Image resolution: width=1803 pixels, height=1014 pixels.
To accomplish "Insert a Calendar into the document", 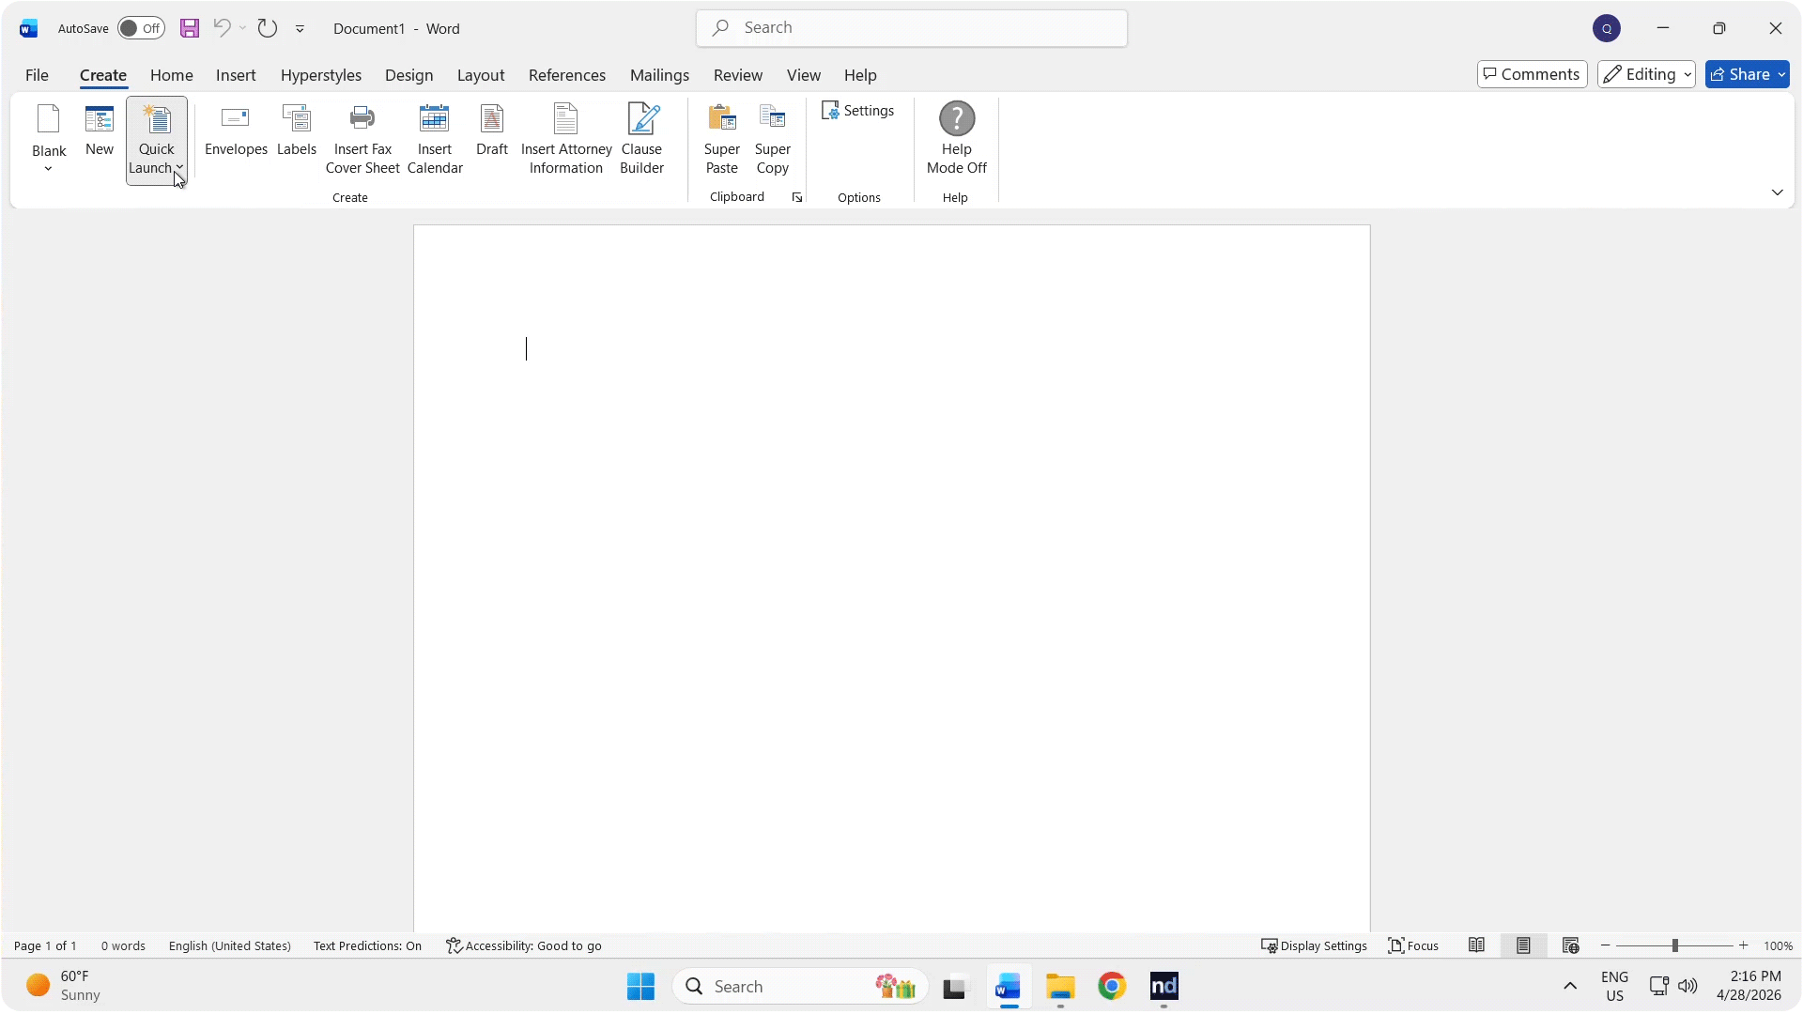I will [435, 140].
